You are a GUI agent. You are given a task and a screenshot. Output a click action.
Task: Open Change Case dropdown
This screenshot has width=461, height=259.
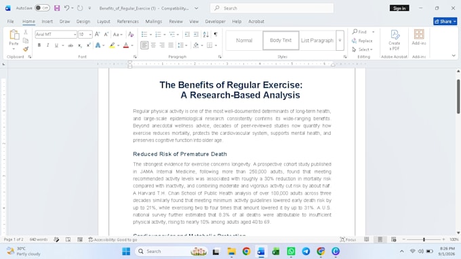coord(117,35)
